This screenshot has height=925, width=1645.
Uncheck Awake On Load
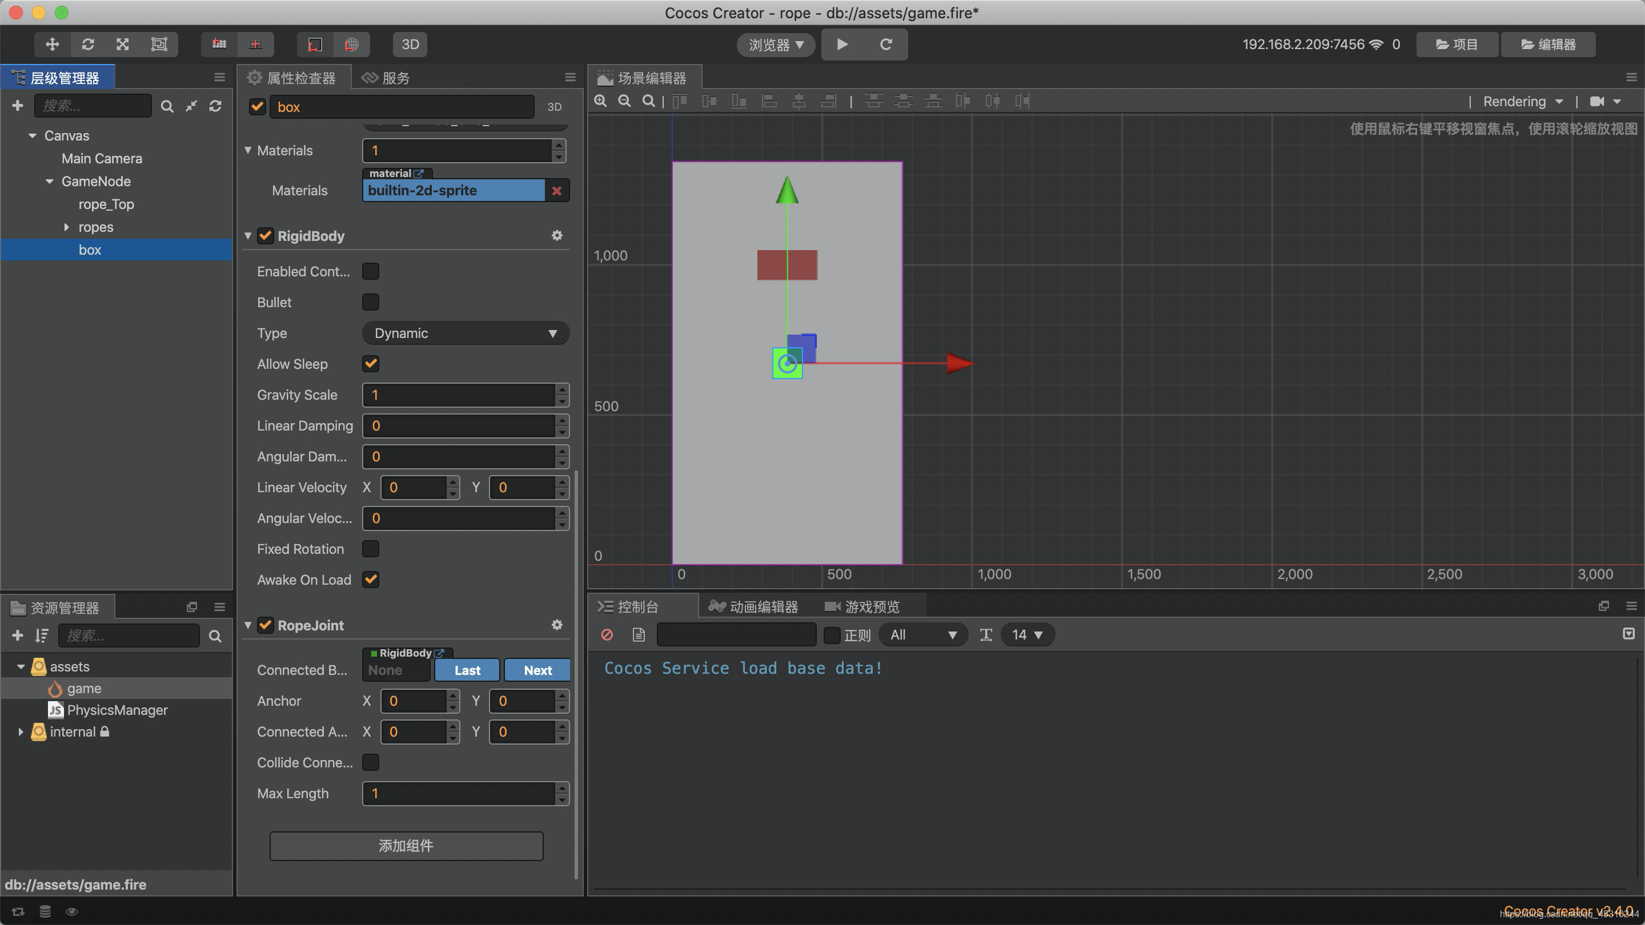coord(370,580)
